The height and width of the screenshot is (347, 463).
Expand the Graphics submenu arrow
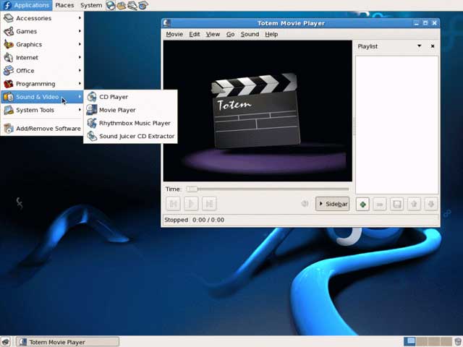click(x=80, y=44)
